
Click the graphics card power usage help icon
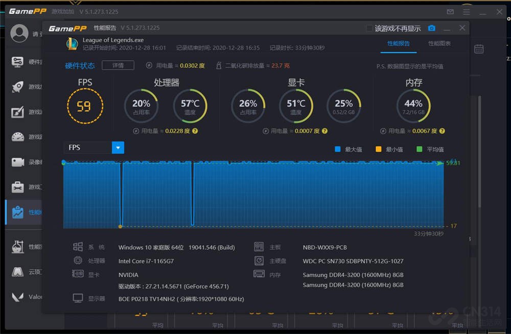[x=324, y=131]
